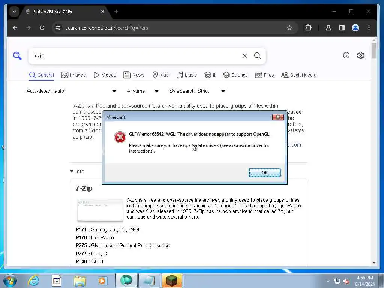The width and height of the screenshot is (384, 288).
Task: Click the 'Igor Pavlov' P178 value
Action: click(x=103, y=237)
